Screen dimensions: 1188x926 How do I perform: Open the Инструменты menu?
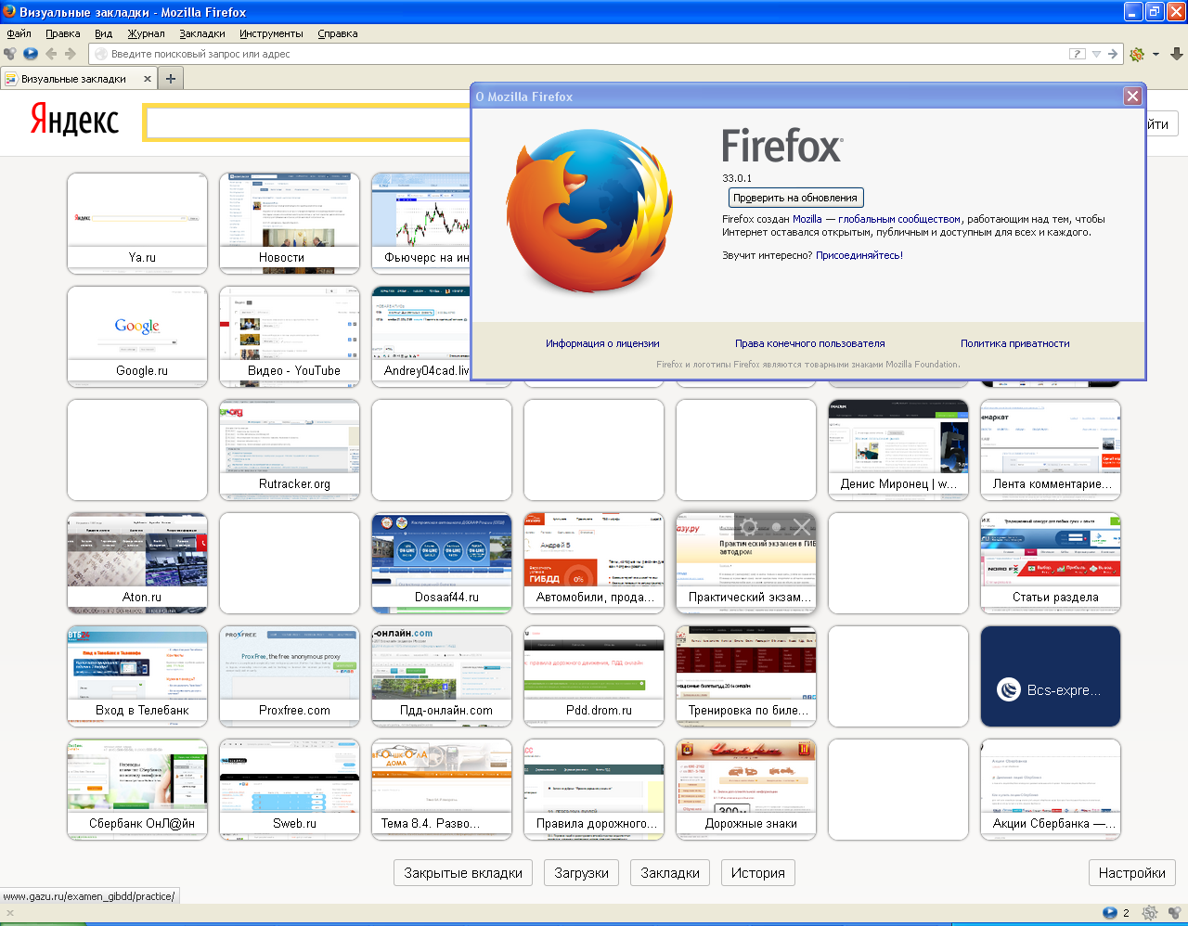pos(271,33)
